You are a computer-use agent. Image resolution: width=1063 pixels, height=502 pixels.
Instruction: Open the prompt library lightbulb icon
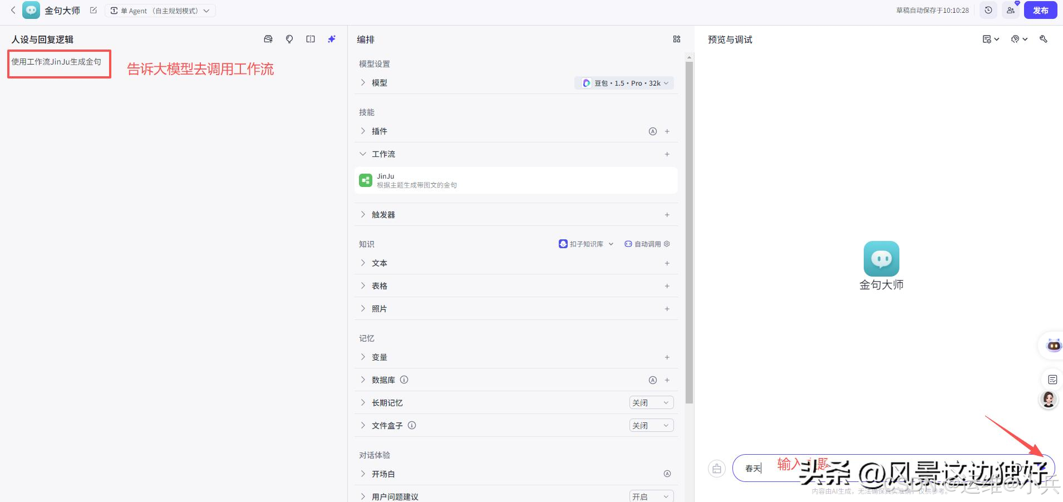(x=289, y=39)
